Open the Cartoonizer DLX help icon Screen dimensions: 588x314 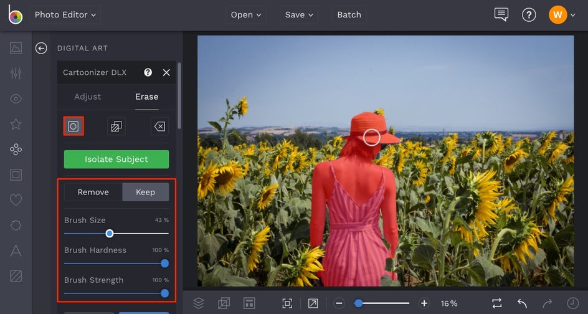(x=148, y=72)
